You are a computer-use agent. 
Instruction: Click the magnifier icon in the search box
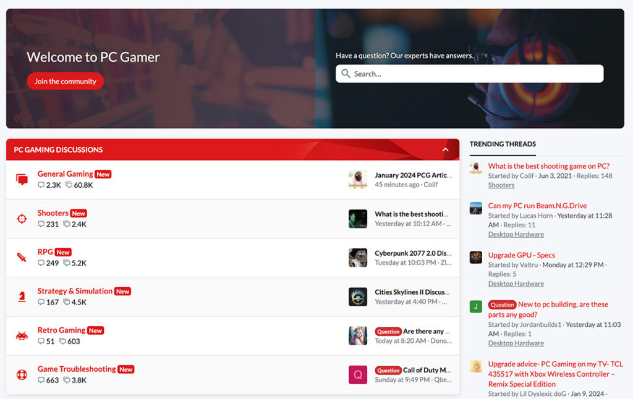tap(346, 73)
